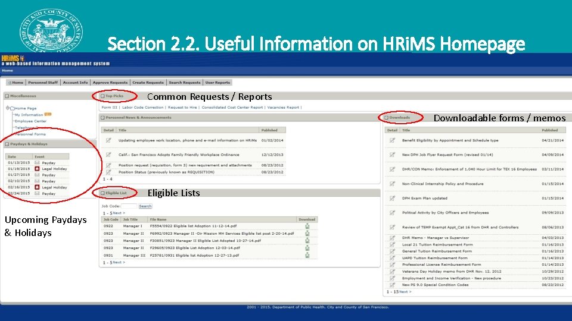
Task: Open the Consolidated Cost Center Report link
Action: tap(232, 108)
